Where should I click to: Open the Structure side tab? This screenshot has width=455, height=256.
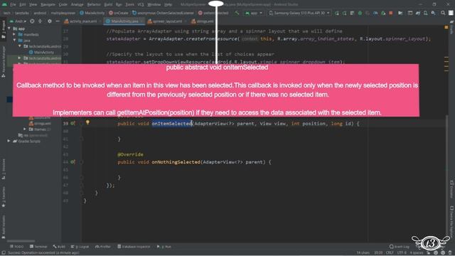tap(4, 169)
